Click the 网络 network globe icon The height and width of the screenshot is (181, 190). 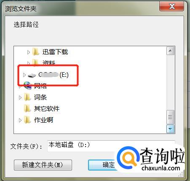click(27, 86)
